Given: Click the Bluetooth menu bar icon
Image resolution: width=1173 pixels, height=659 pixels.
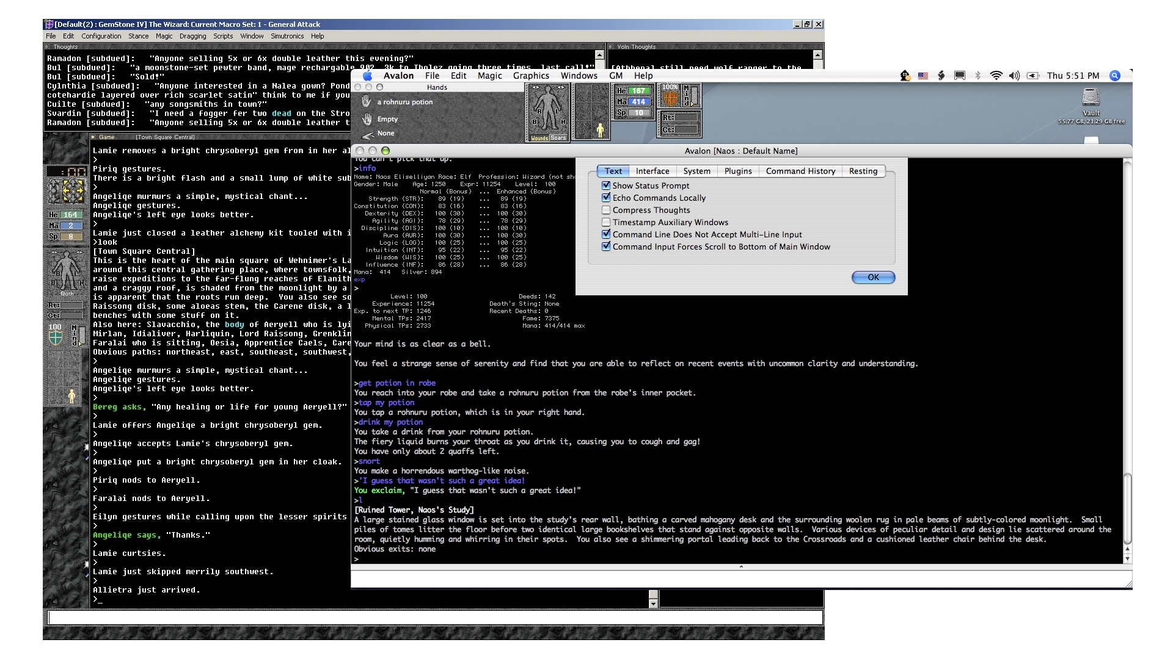Looking at the screenshot, I should (977, 76).
